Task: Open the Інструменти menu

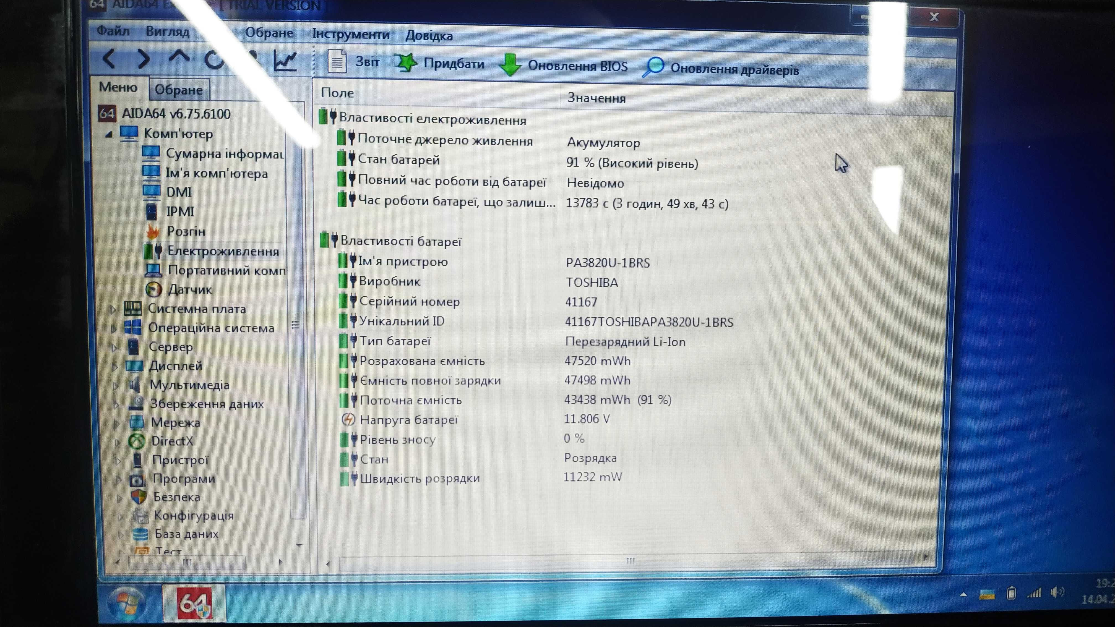Action: [x=351, y=34]
